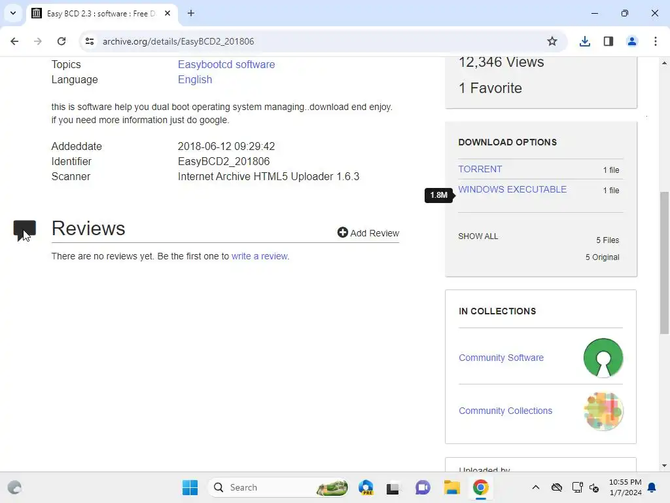Image resolution: width=670 pixels, height=503 pixels.
Task: Click the Community Collections colorful thumbnail
Action: pyautogui.click(x=603, y=411)
